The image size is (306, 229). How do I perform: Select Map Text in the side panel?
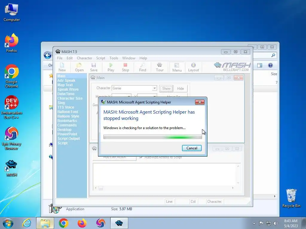(65, 85)
